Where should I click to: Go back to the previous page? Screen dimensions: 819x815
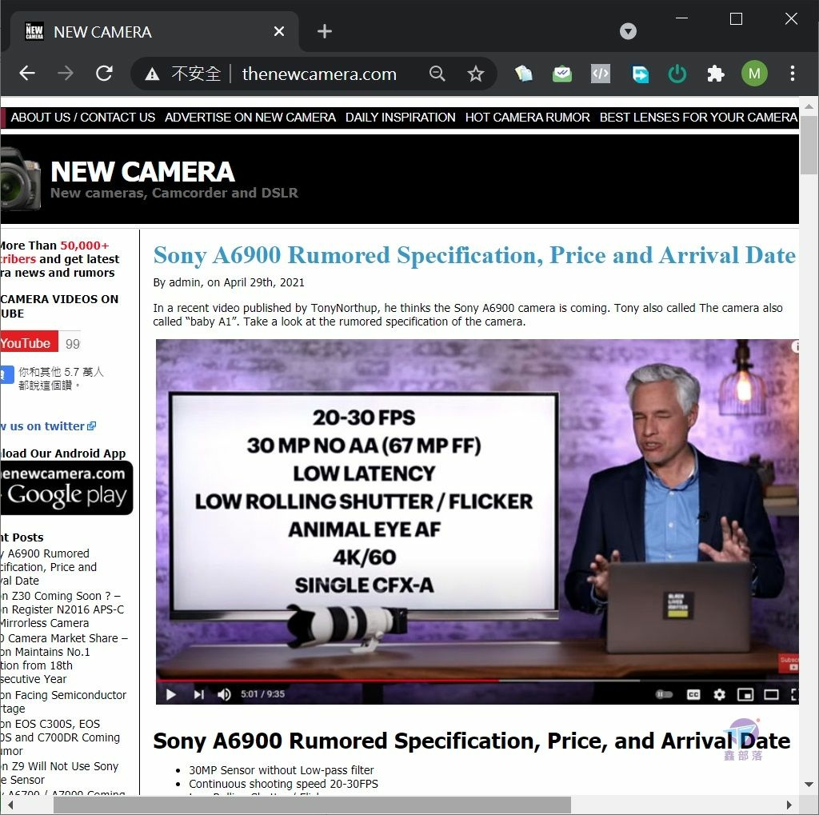27,73
